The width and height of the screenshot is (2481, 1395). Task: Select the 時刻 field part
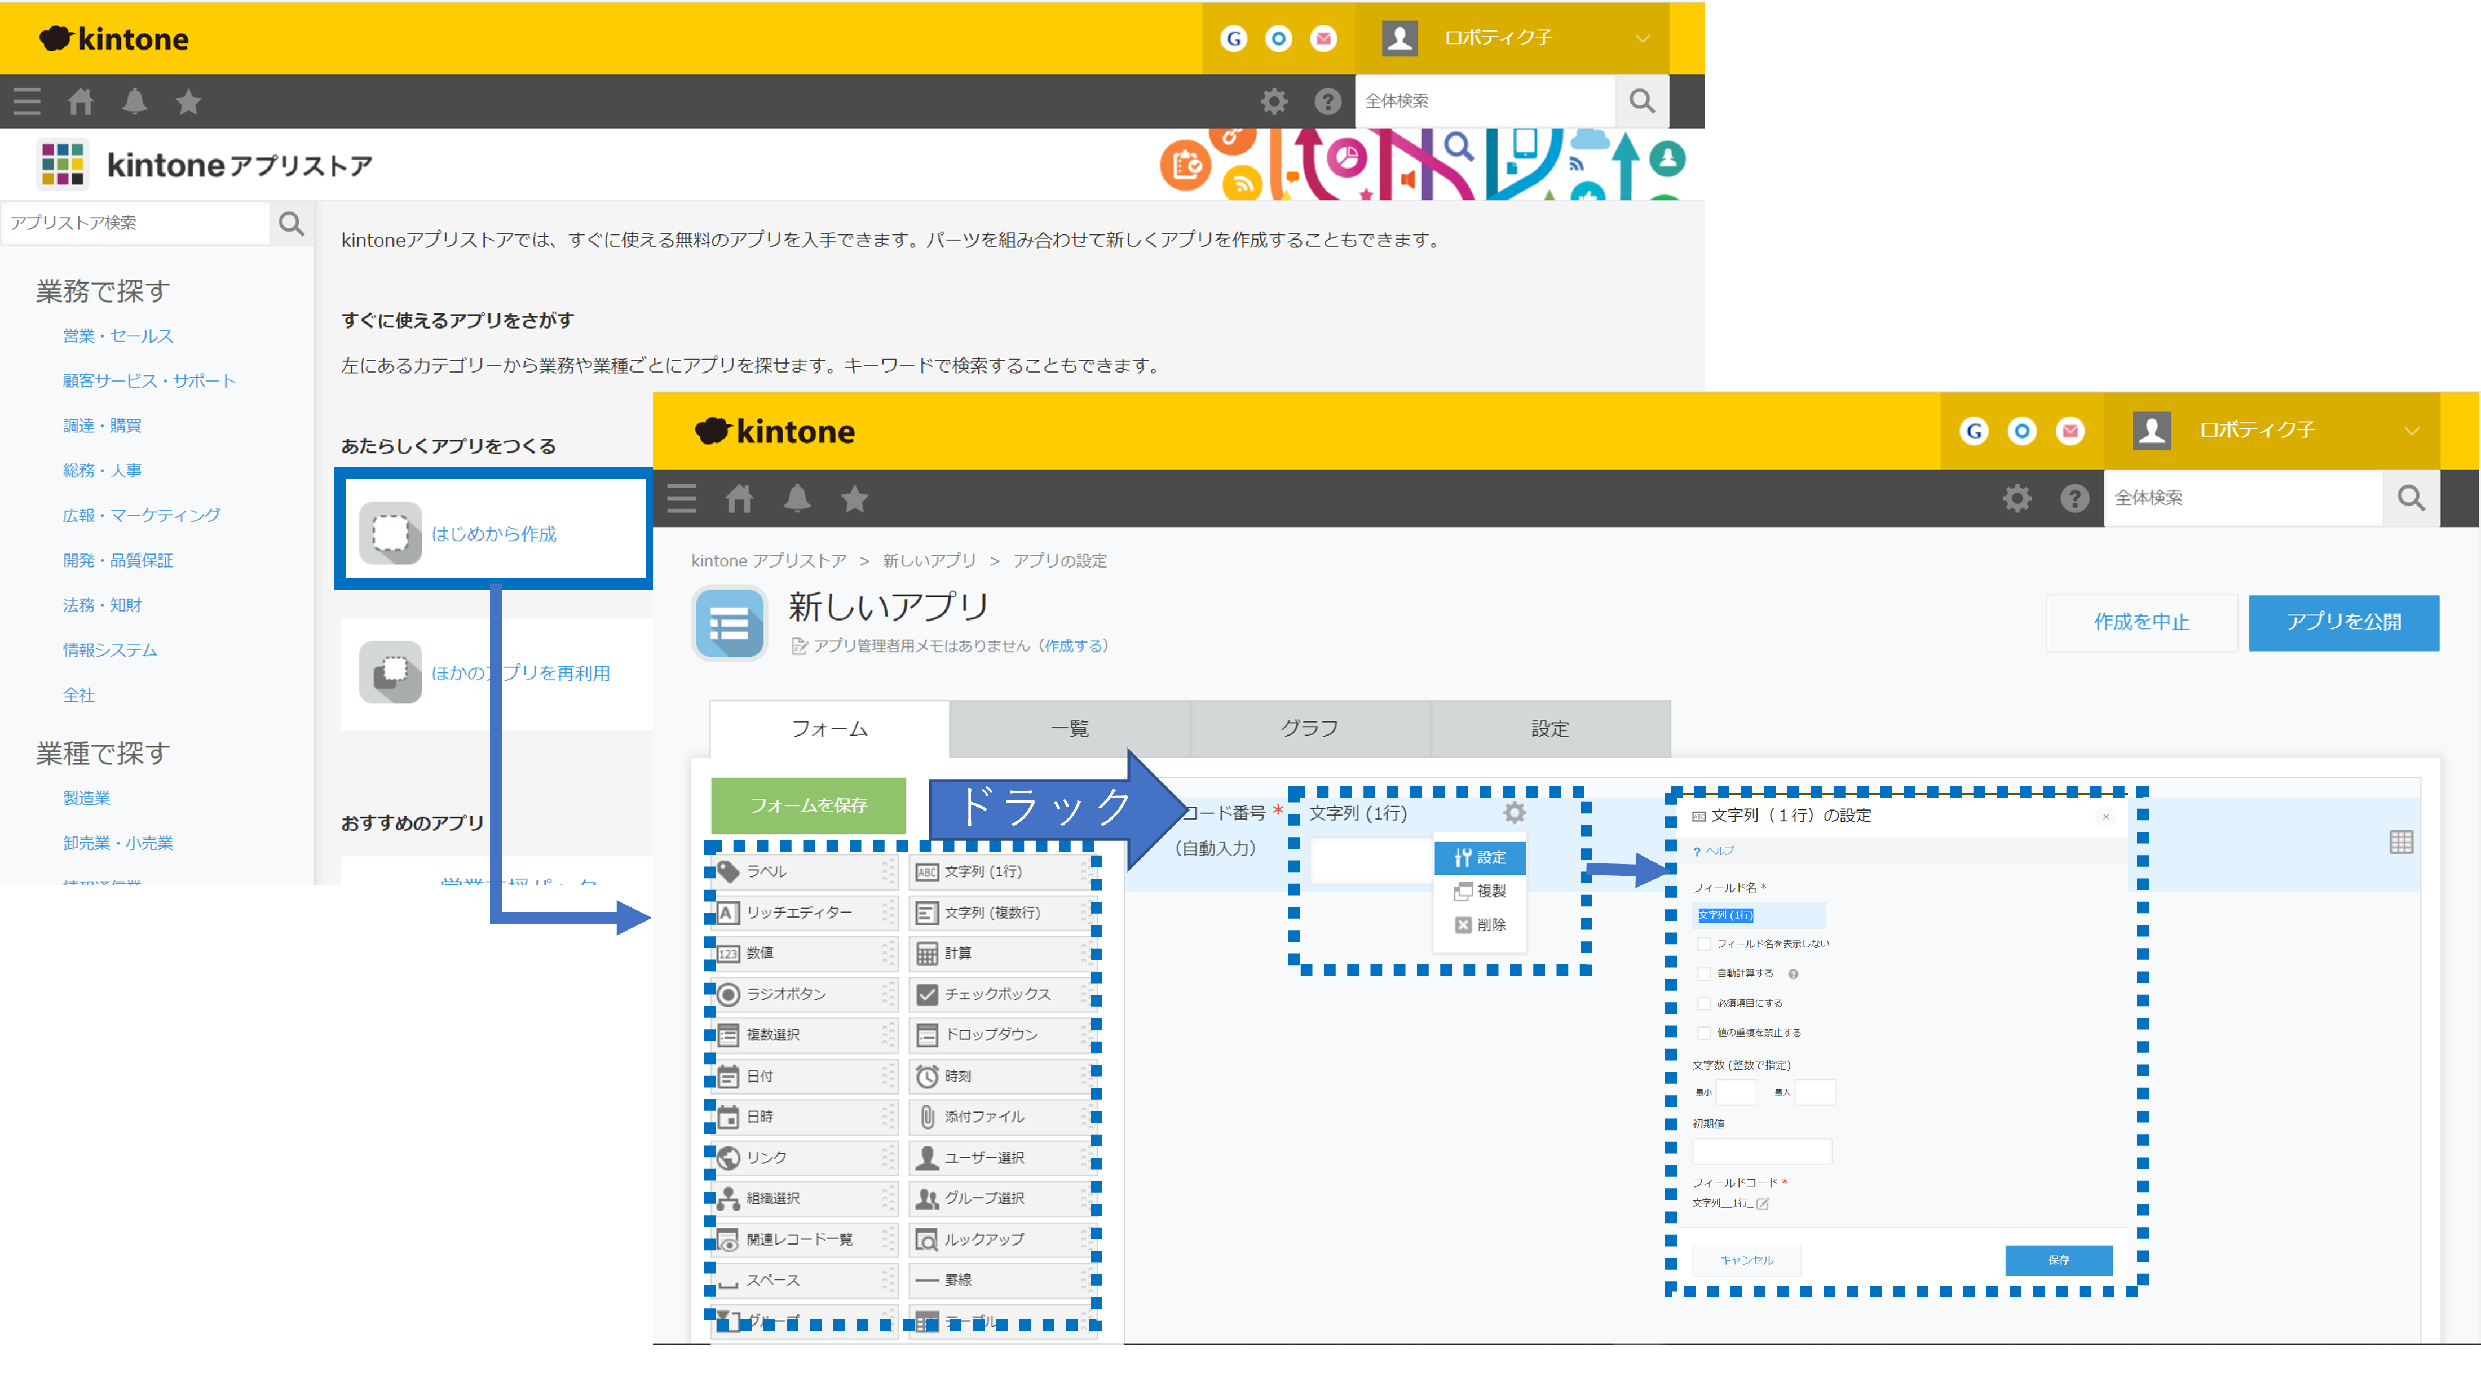1001,1077
